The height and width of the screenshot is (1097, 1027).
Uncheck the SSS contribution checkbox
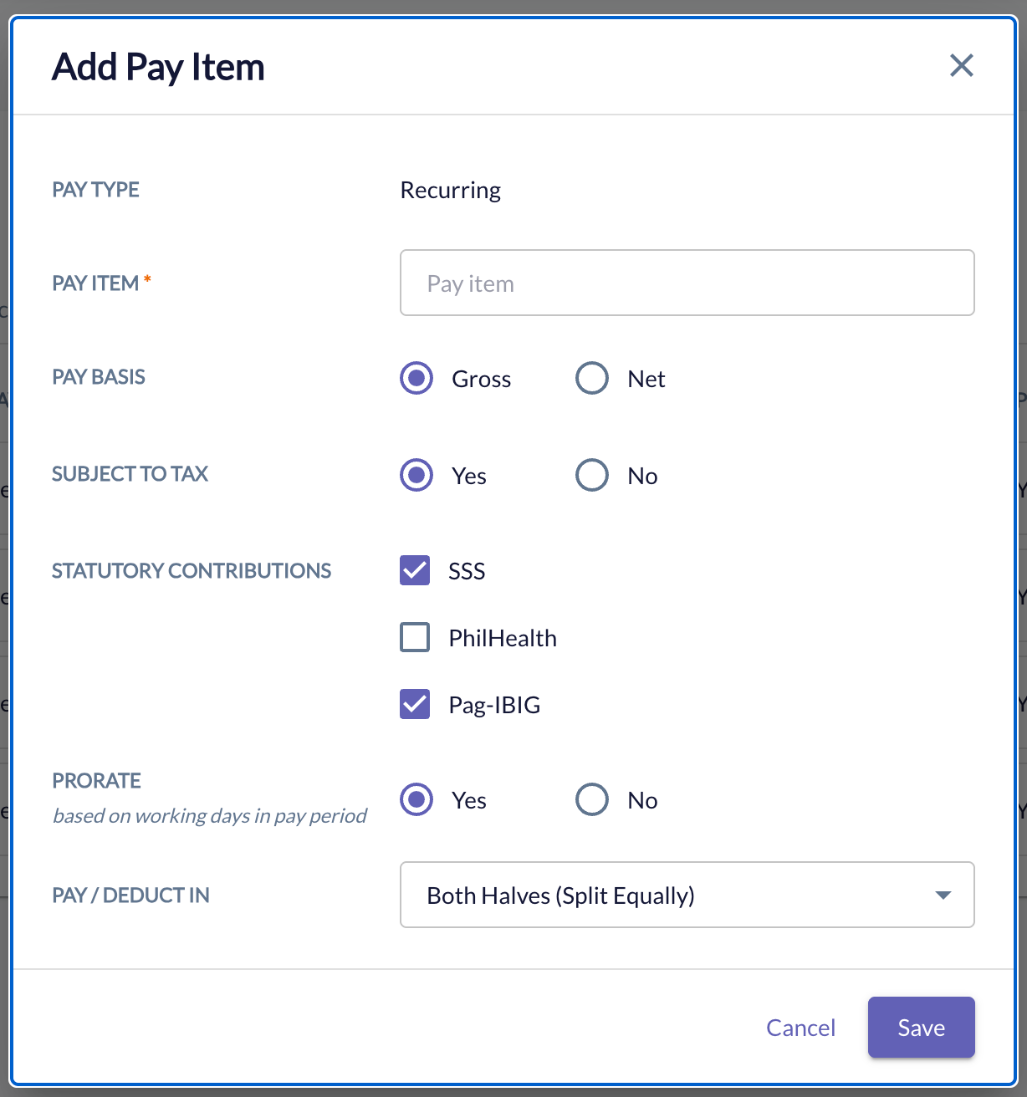[x=415, y=570]
